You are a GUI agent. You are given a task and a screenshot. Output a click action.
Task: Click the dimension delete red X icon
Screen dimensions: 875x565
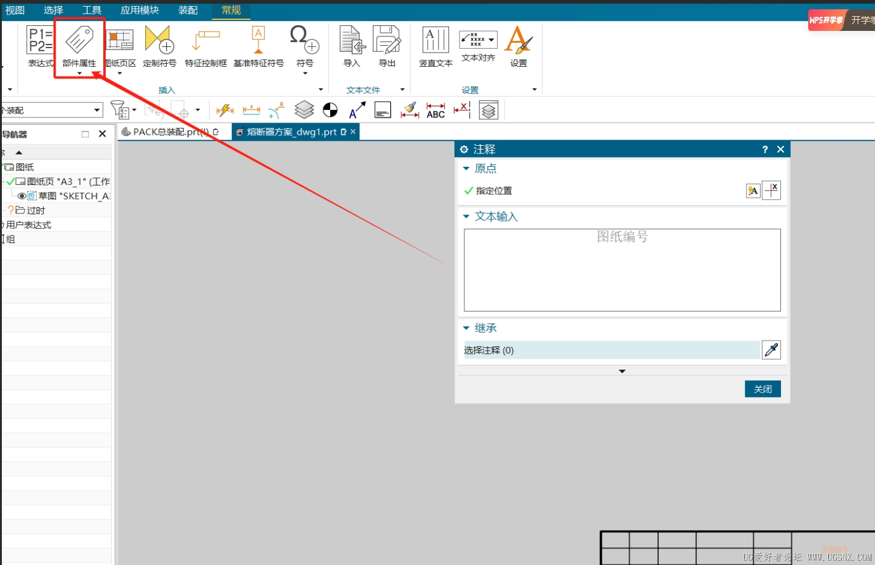462,110
